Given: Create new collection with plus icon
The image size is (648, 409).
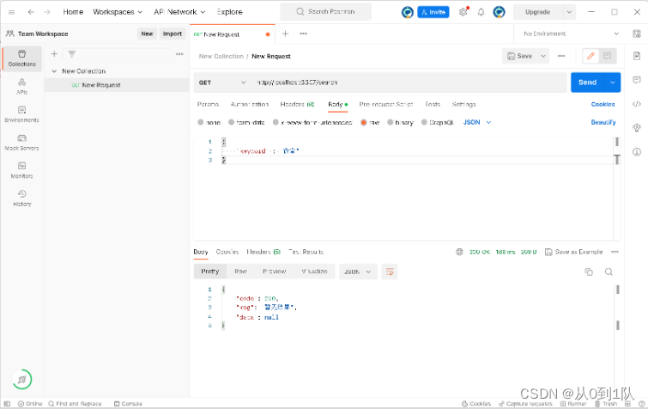Looking at the screenshot, I should tap(54, 54).
